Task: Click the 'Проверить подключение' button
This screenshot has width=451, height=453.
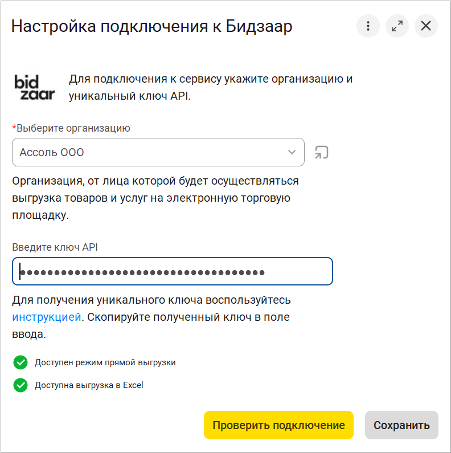Action: pos(278,425)
